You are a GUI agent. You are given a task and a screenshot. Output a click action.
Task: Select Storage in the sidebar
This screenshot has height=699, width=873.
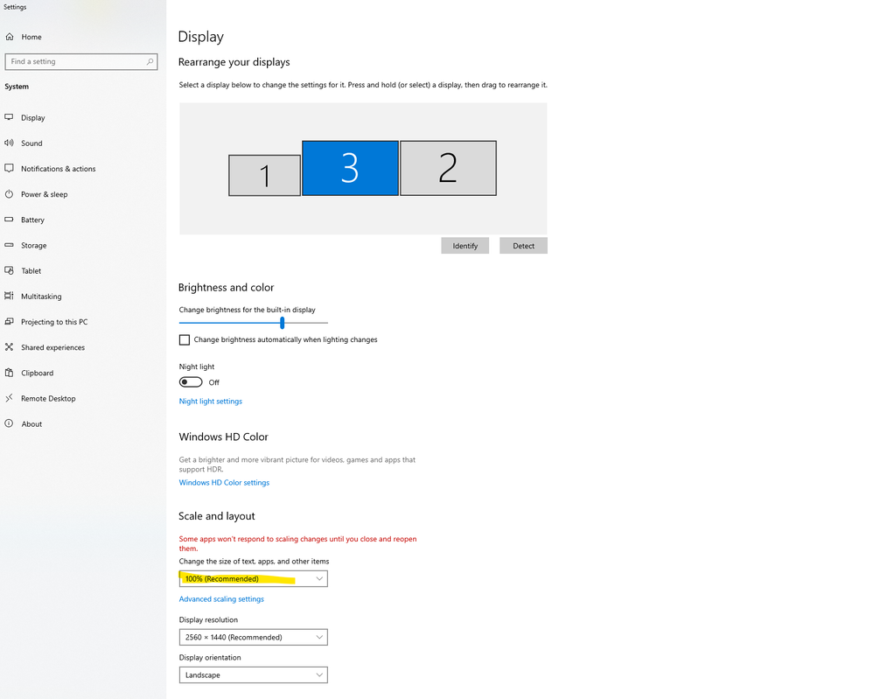pos(34,246)
